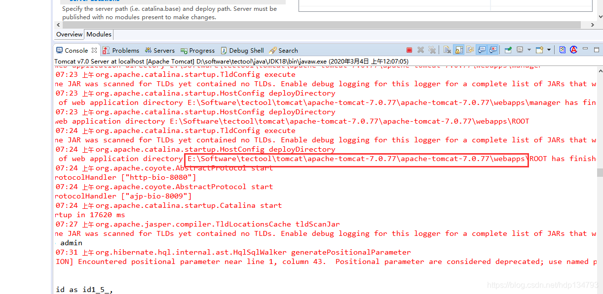Clear the console output
The height and width of the screenshot is (294, 603).
point(447,50)
